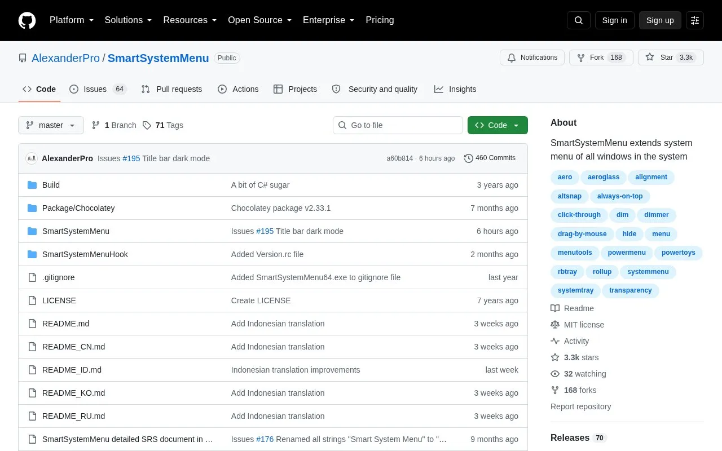Click the Sign up button

coord(660,20)
